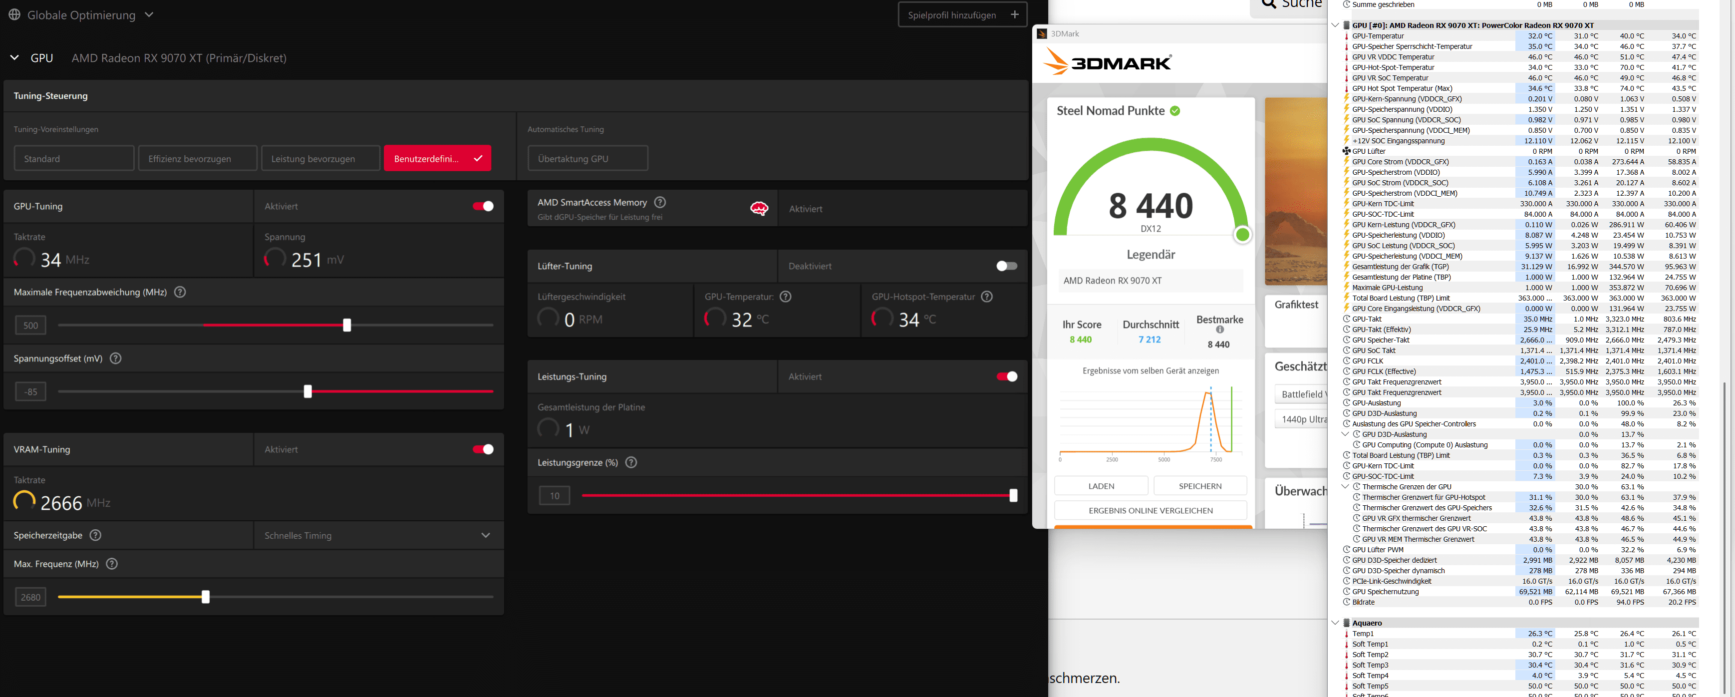Select the GPU Speichernutzung sensor row
The width and height of the screenshot is (1735, 697).
click(1520, 591)
